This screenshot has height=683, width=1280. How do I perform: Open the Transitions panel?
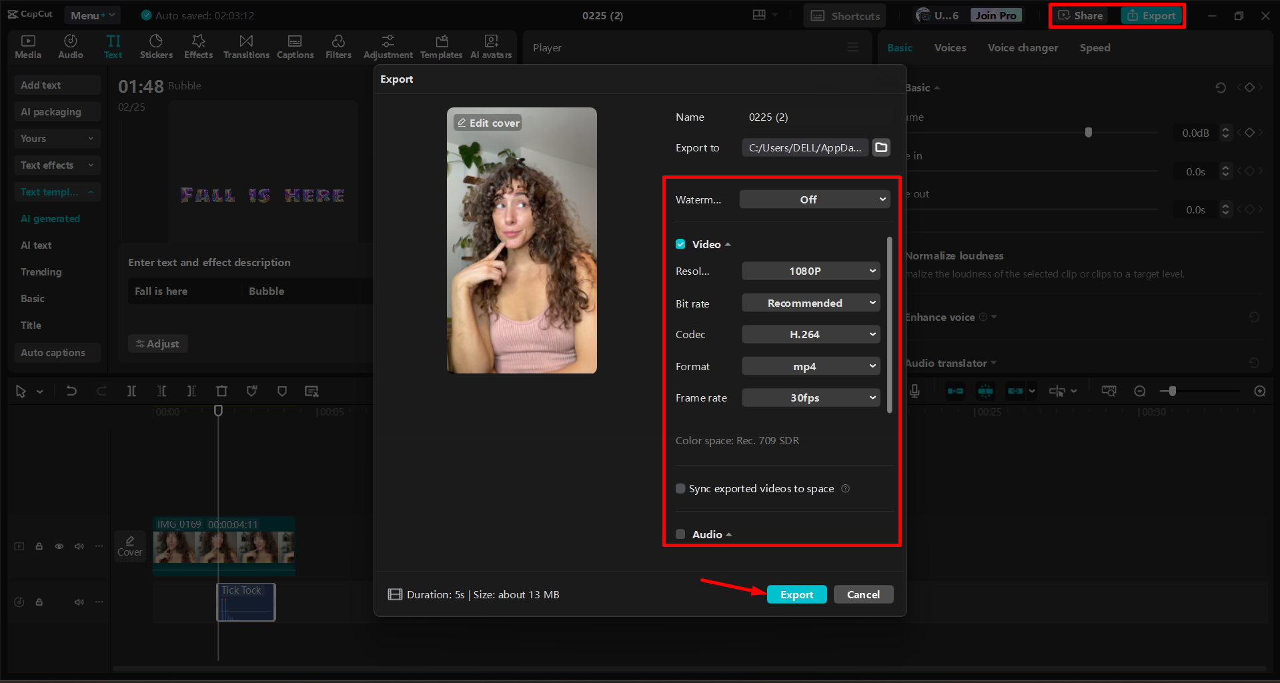245,46
